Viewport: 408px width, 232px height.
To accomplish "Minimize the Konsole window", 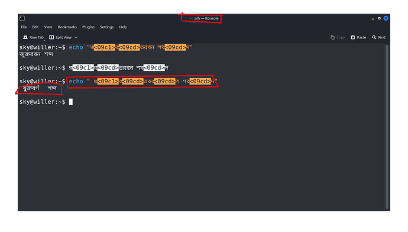I will pyautogui.click(x=373, y=18).
